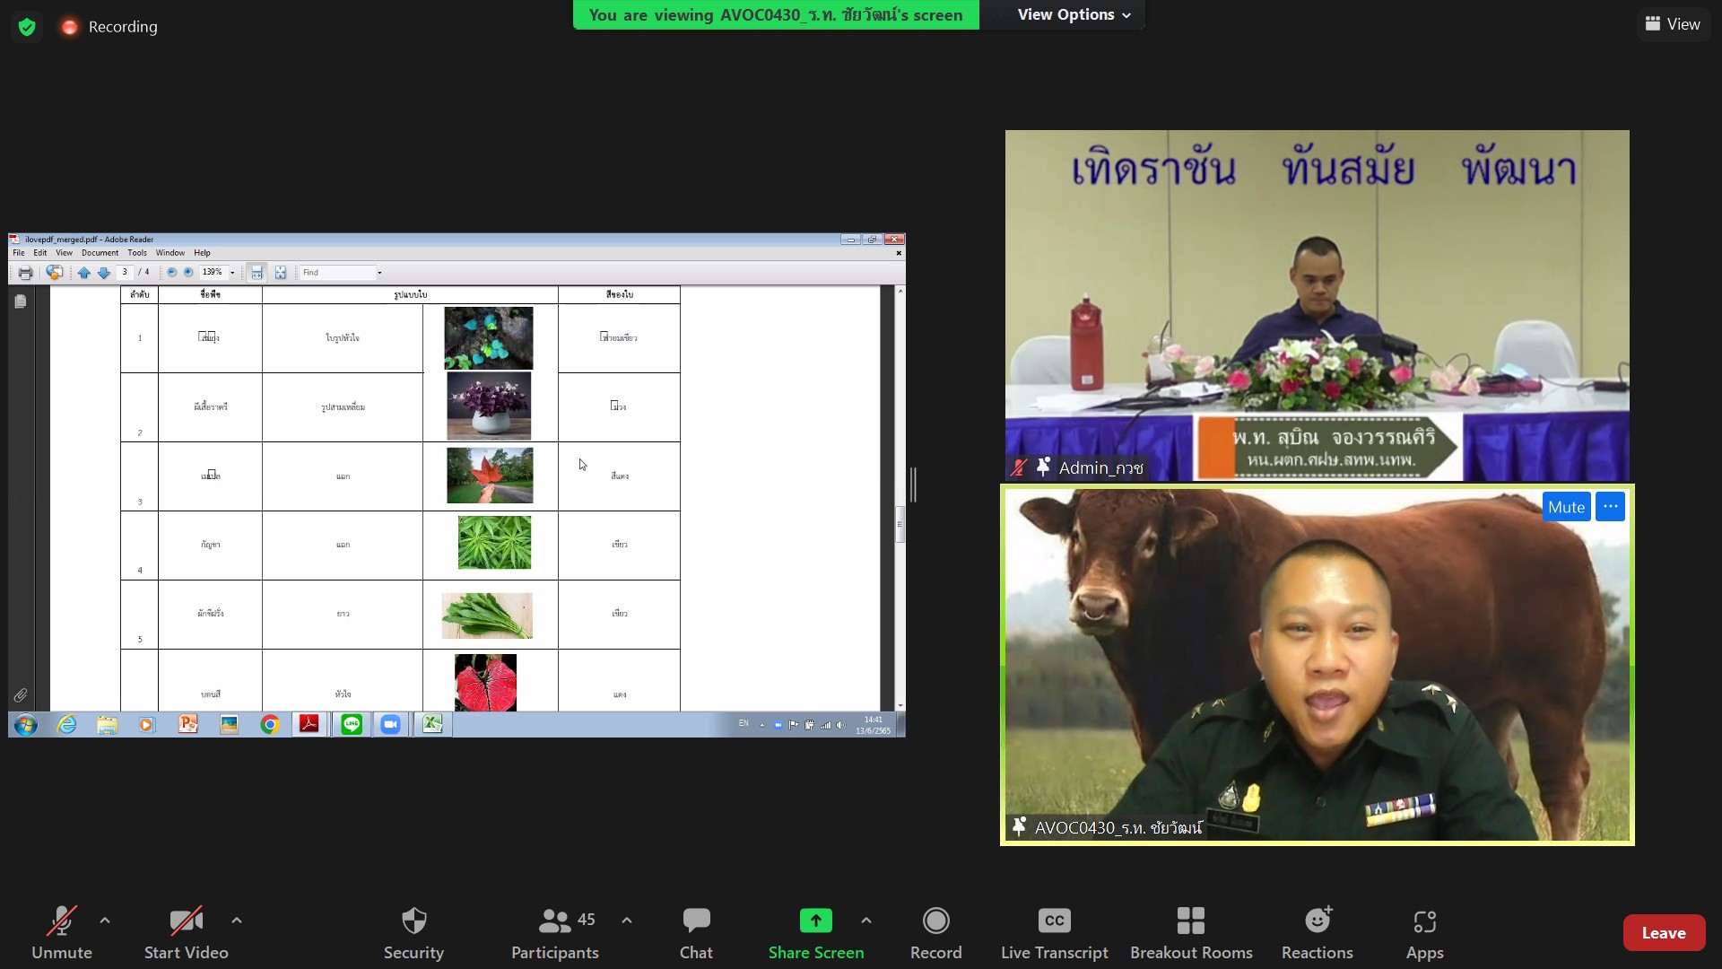This screenshot has height=969, width=1722.
Task: Open the Windows Start orb
Action: [x=26, y=725]
